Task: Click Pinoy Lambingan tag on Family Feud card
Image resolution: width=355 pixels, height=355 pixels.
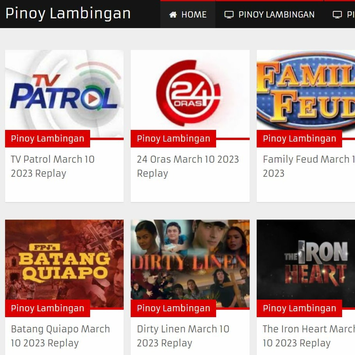Action: click(x=299, y=139)
